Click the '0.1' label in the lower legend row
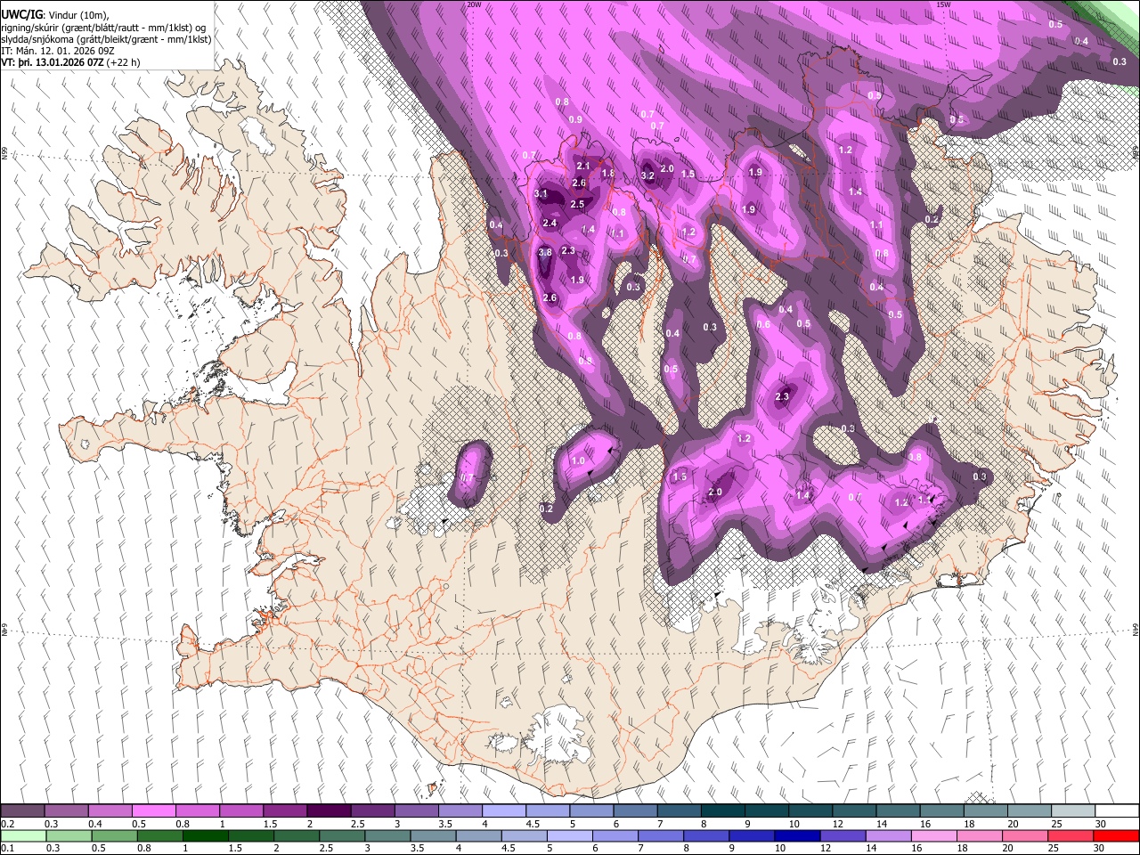The width and height of the screenshot is (1140, 855). [x=8, y=848]
